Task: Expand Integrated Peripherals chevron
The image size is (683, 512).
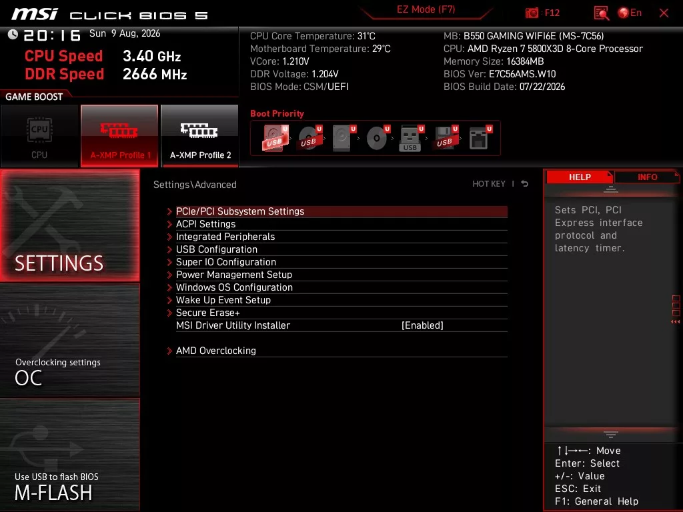Action: 169,237
